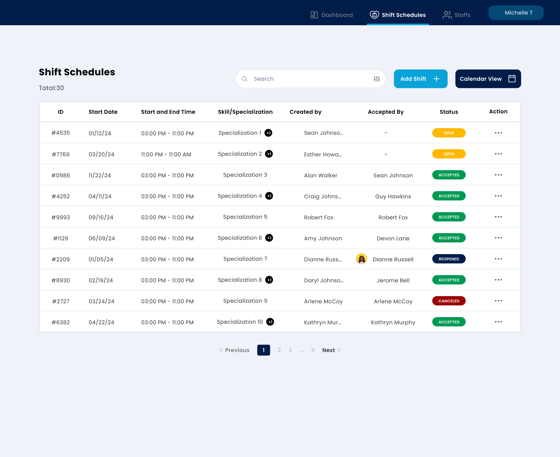The width and height of the screenshot is (560, 457).
Task: Select the Shift Schedules tab
Action: point(397,15)
